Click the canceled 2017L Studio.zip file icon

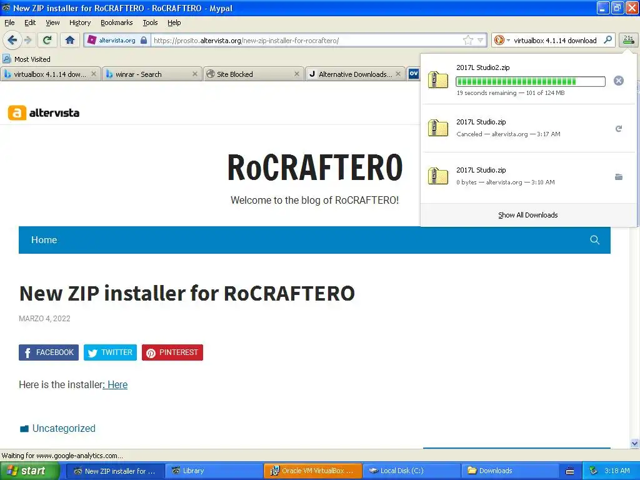click(x=438, y=127)
